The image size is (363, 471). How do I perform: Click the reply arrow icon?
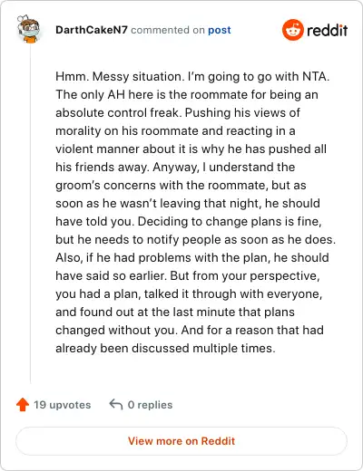click(116, 404)
